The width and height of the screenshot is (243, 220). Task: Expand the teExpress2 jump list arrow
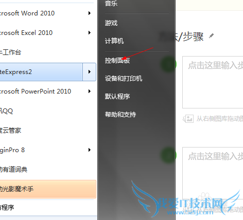tap(90, 72)
